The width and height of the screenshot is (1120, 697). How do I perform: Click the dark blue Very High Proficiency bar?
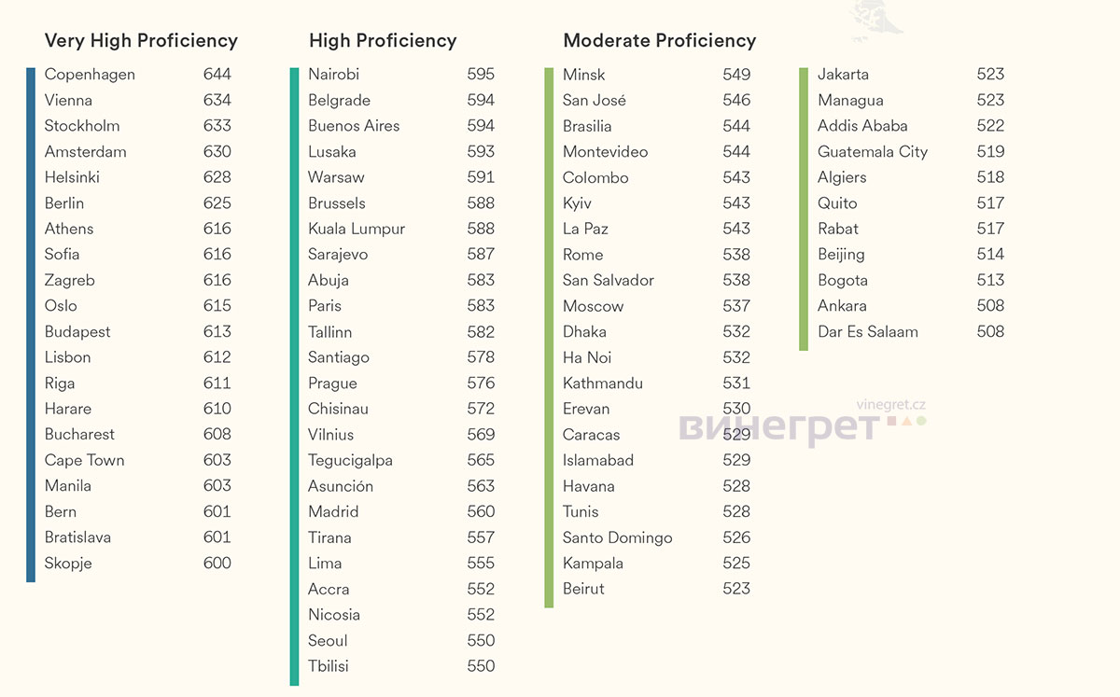tap(31, 325)
